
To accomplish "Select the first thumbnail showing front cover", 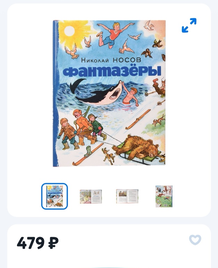I will coord(55,196).
